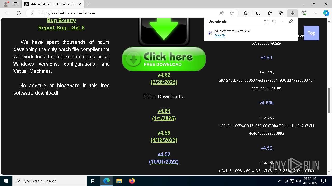Open the Bug Bounty link

click(61, 20)
